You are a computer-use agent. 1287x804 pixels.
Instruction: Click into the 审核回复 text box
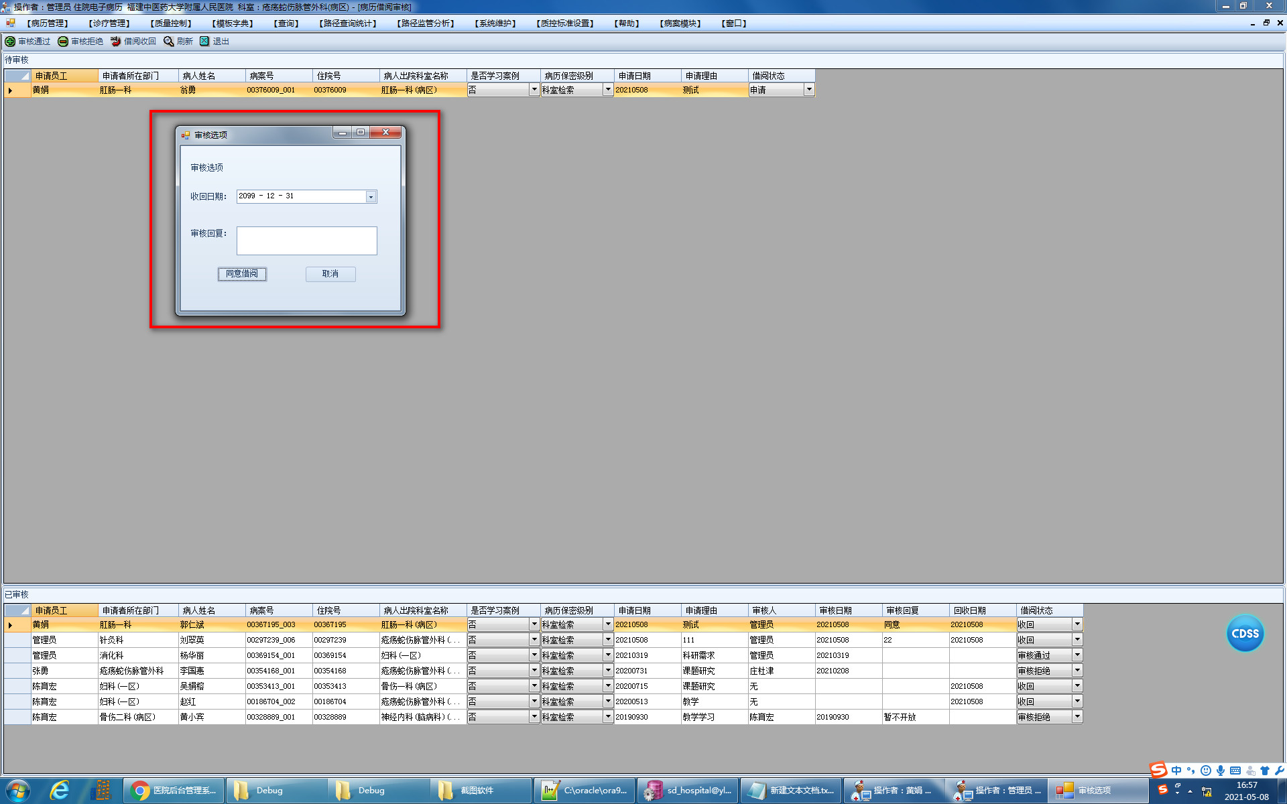coord(306,241)
